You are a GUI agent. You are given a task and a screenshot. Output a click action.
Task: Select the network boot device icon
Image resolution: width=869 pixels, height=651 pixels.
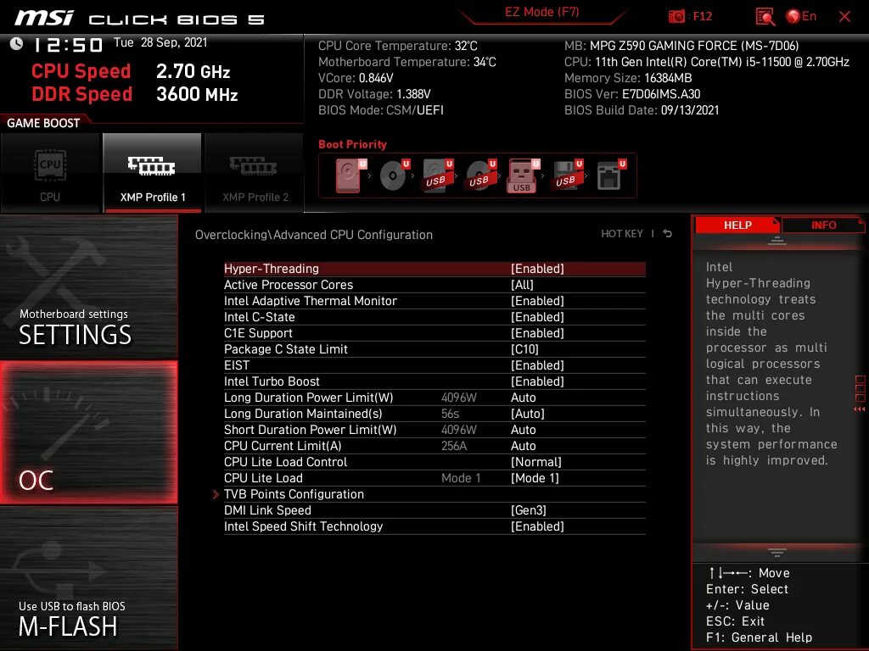[611, 175]
